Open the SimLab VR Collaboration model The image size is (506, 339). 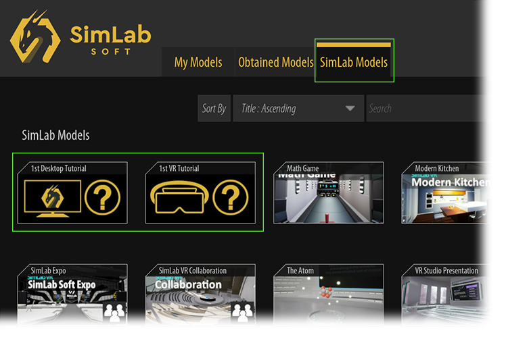(x=200, y=294)
